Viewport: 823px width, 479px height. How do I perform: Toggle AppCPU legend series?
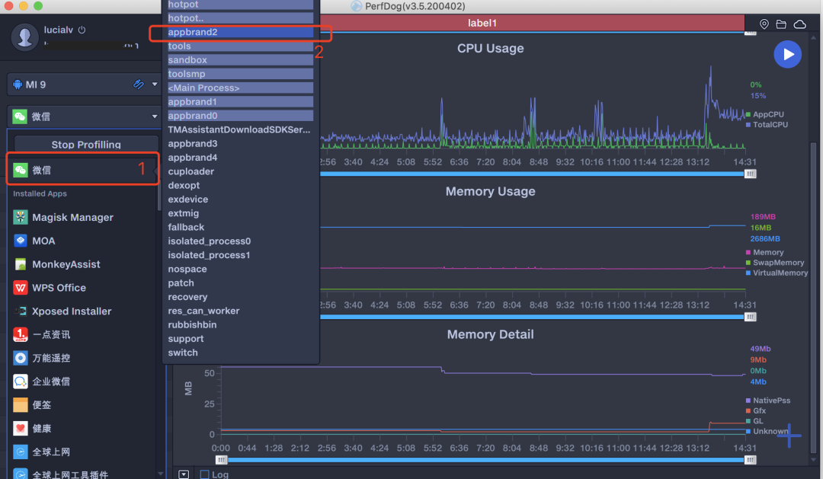click(x=768, y=114)
